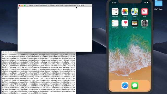
Task: Launch Safari from the iPhone dock
Action: 125,85
